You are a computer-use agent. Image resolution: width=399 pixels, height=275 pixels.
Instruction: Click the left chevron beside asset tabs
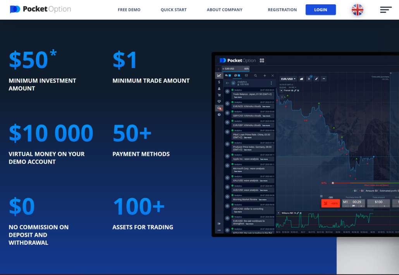[x=218, y=69]
